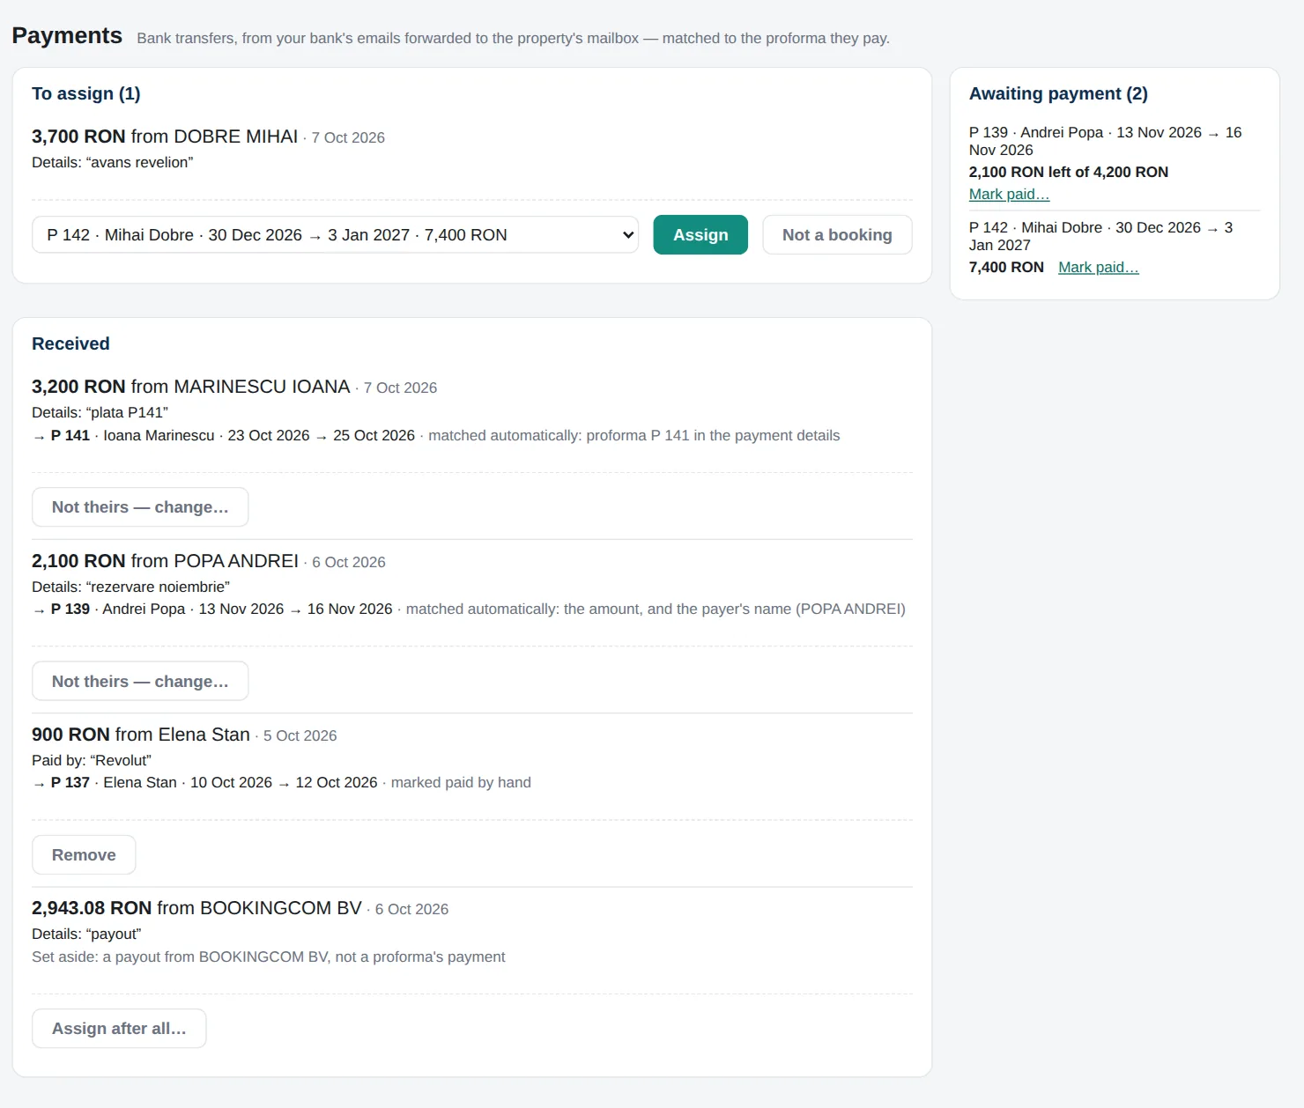Click the Paid by "Revolut" text

click(x=92, y=761)
